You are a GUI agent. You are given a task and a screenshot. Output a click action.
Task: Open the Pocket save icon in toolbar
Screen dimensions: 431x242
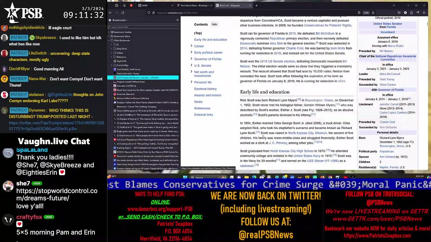(x=399, y=13)
